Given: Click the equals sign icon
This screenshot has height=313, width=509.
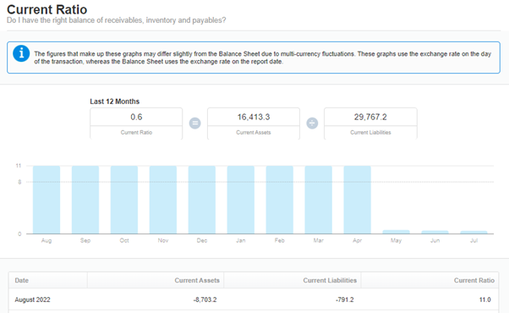Looking at the screenshot, I should pyautogui.click(x=194, y=123).
